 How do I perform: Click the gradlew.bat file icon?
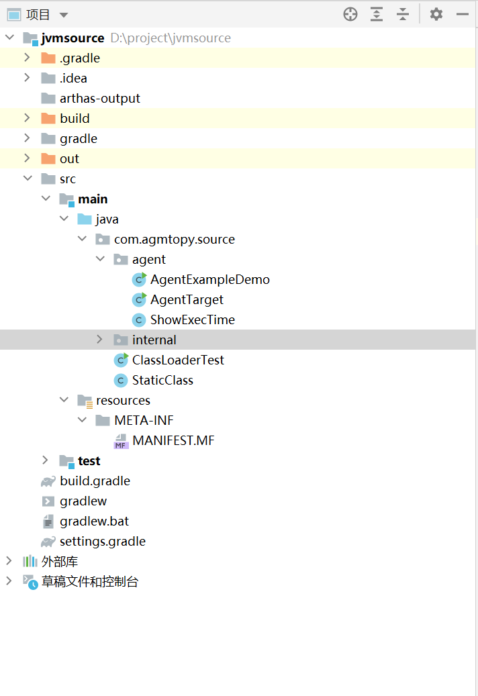tap(48, 521)
